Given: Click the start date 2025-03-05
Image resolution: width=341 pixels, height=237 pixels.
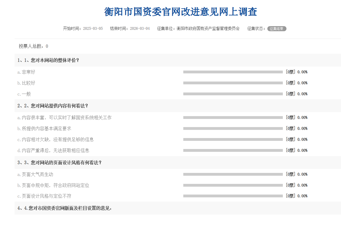Looking at the screenshot, I should [93, 29].
